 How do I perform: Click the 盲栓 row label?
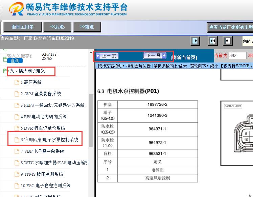[x=108, y=154]
